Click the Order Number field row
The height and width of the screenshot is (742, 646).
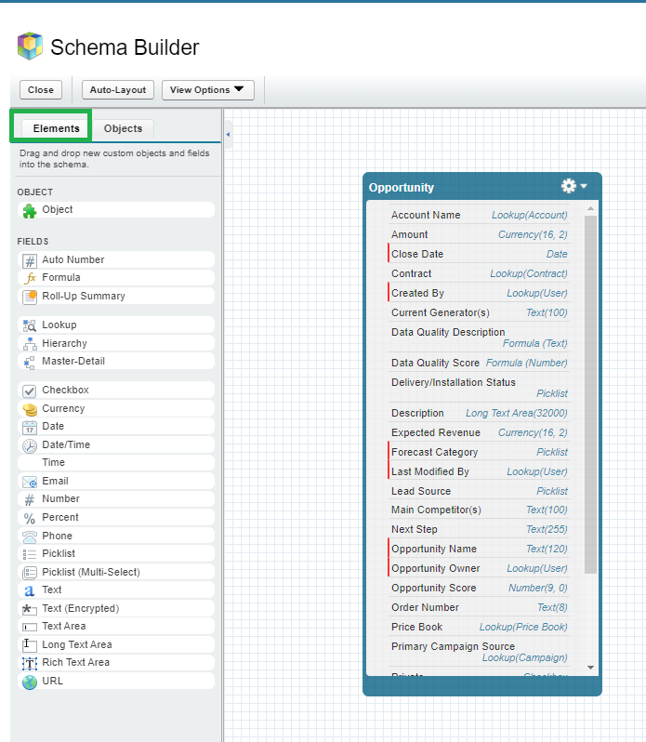479,607
